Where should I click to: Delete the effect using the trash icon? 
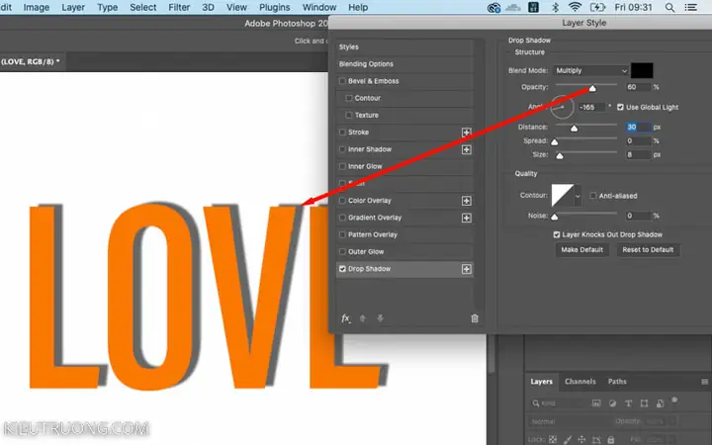tap(475, 318)
